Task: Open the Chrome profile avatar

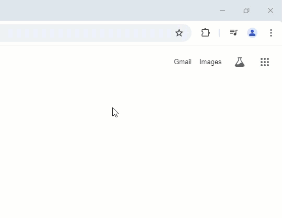Action: coord(252,33)
